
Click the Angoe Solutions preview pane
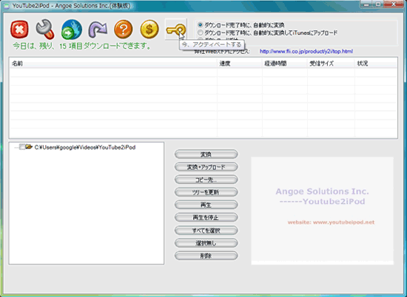(322, 211)
